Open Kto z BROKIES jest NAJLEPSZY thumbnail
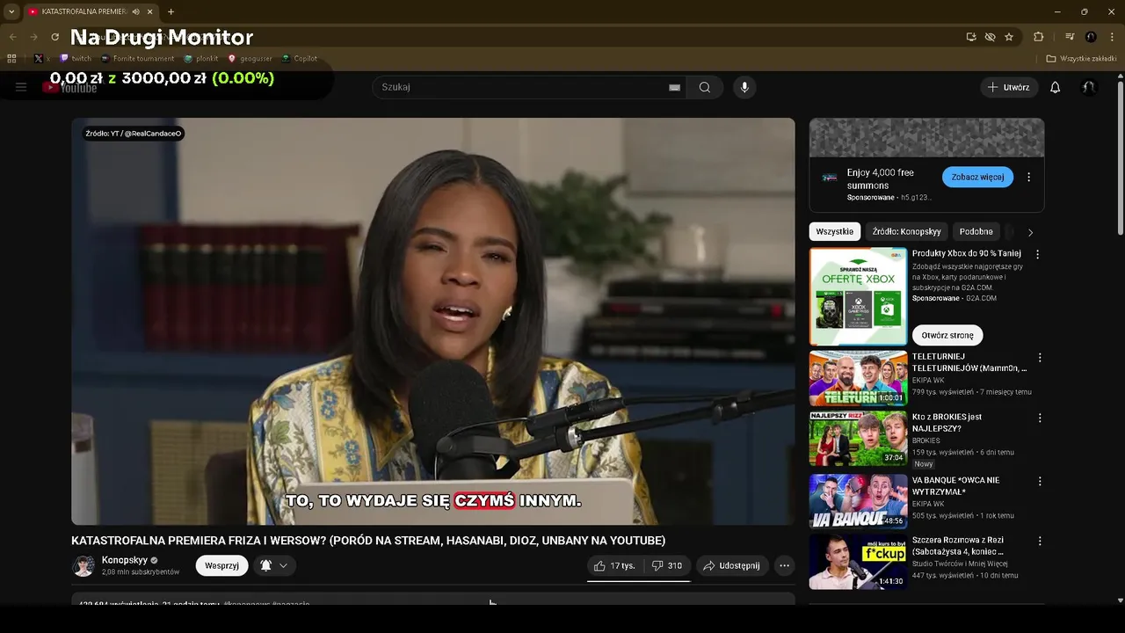This screenshot has height=633, width=1125. 858,438
